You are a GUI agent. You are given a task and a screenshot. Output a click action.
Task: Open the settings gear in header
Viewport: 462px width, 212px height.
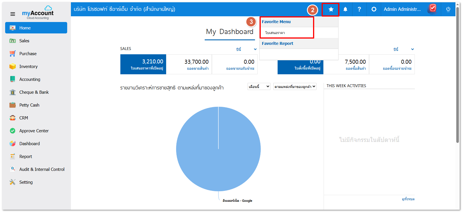pos(374,9)
